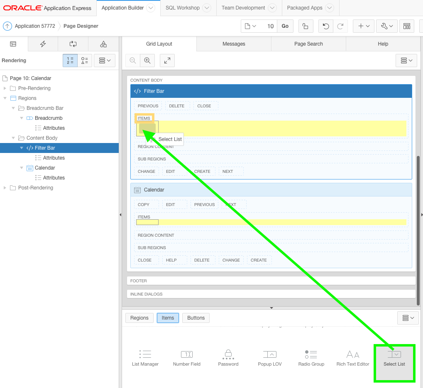Select the List Manager item type
Image resolution: width=423 pixels, height=388 pixels.
pos(145,358)
